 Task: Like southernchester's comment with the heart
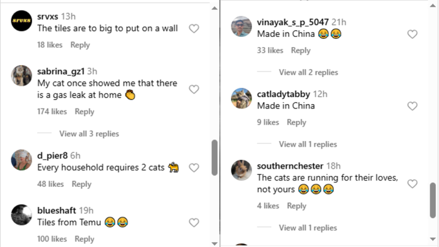[412, 184]
